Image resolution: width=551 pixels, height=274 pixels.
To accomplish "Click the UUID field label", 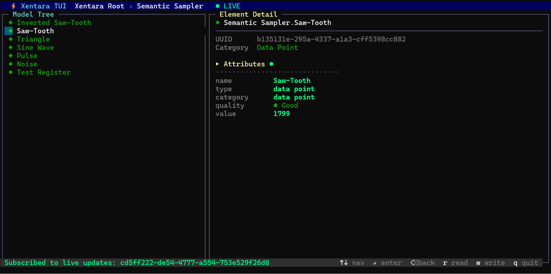I will coord(224,39).
